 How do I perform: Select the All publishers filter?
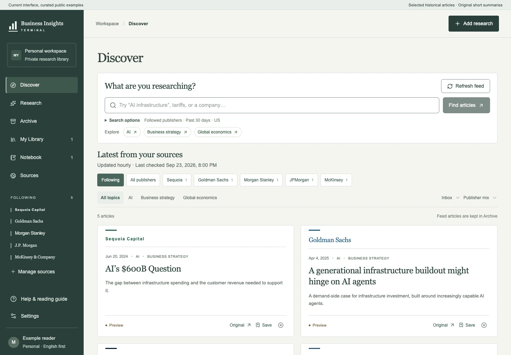pos(143,180)
